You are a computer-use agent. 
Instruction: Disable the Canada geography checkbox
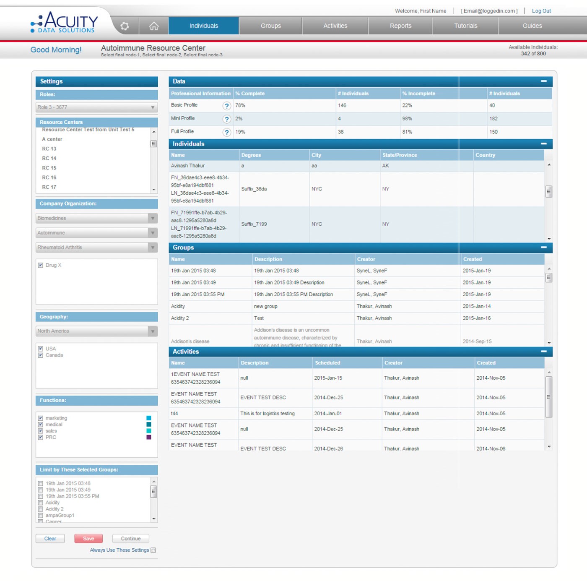(x=40, y=355)
